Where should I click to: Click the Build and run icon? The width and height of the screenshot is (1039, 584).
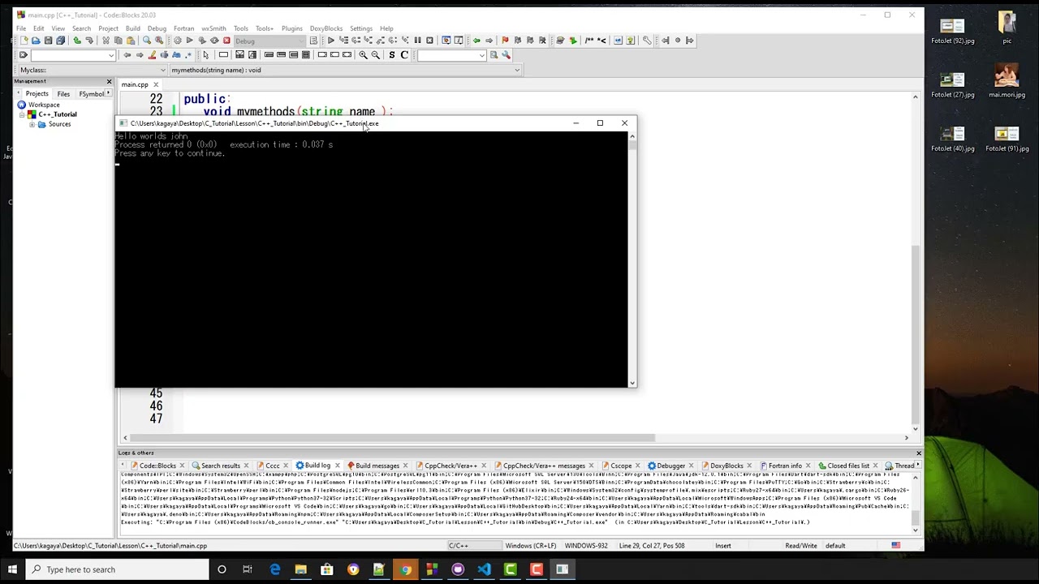click(x=202, y=41)
